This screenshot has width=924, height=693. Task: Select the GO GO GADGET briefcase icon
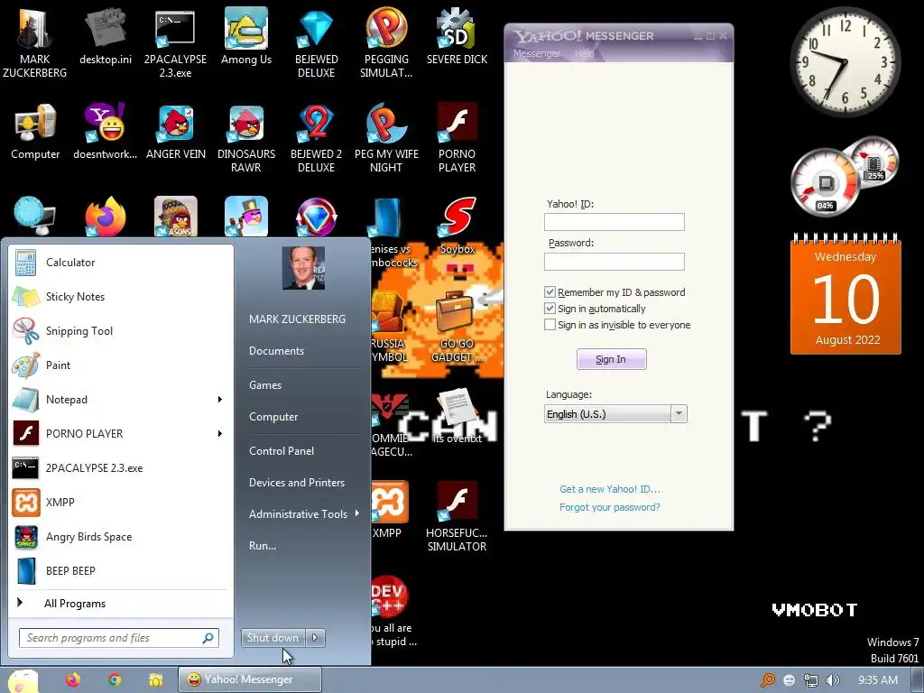tap(457, 327)
